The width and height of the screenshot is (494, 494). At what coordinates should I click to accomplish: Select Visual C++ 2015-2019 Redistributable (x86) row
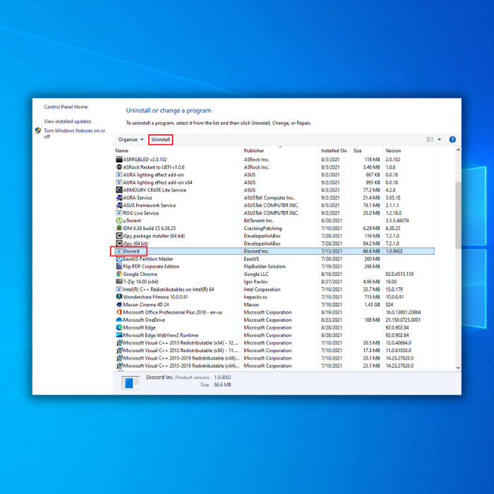(274, 358)
